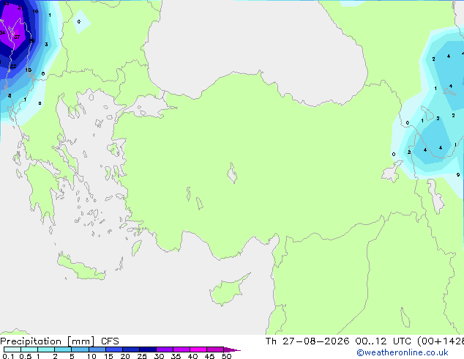Click the '(00+1428' forecast offset text
Screen dimensions: 464x359
coord(441,341)
